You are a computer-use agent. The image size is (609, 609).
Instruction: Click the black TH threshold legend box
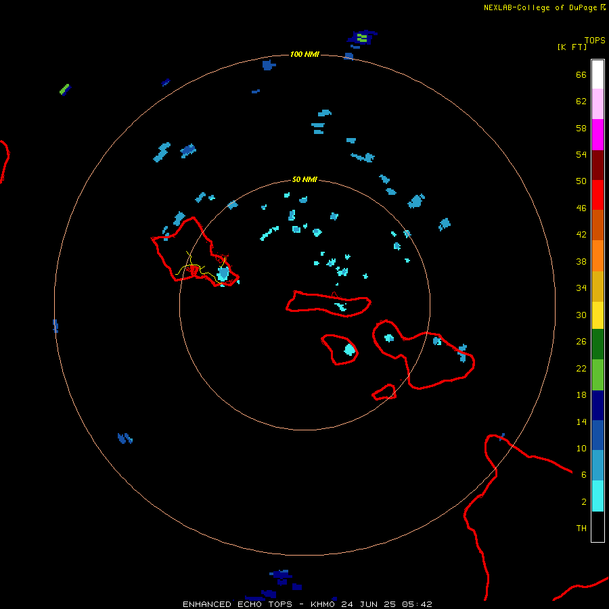(x=597, y=526)
